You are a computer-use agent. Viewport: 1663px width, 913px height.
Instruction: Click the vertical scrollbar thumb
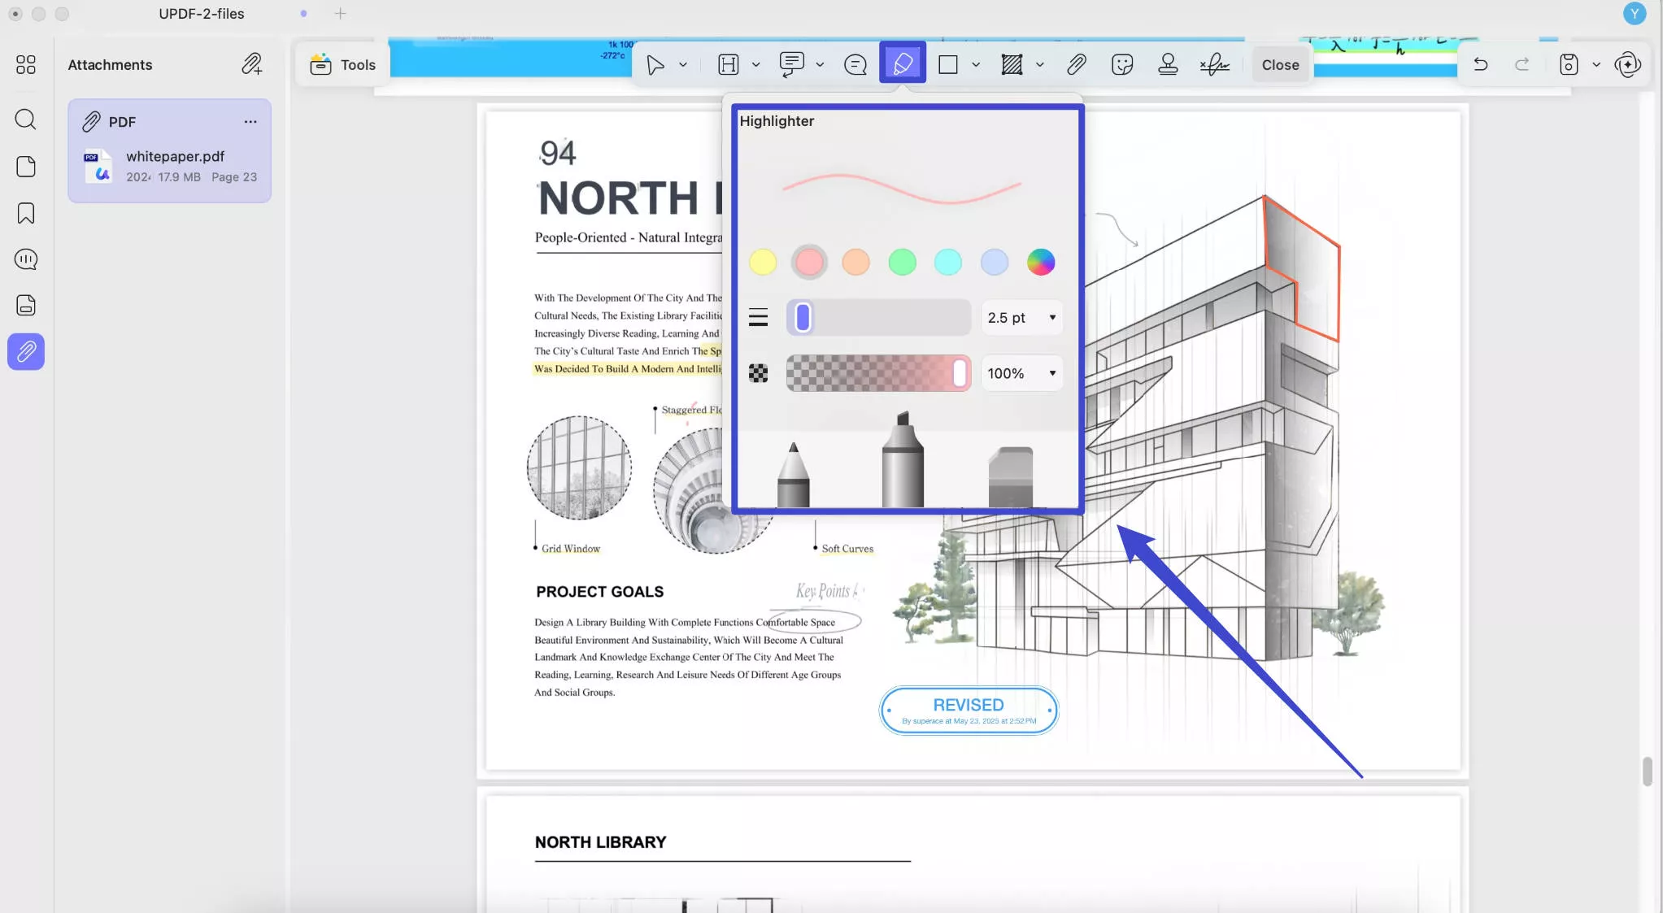1647,771
